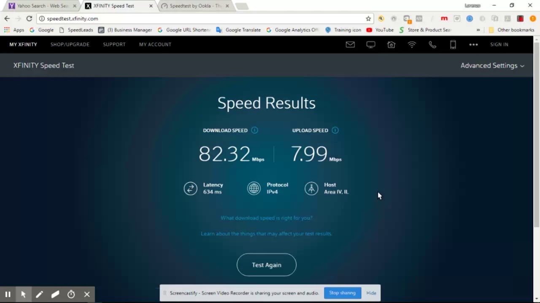The image size is (540, 303).
Task: Click the page vertical scrollbar
Action: (537, 135)
